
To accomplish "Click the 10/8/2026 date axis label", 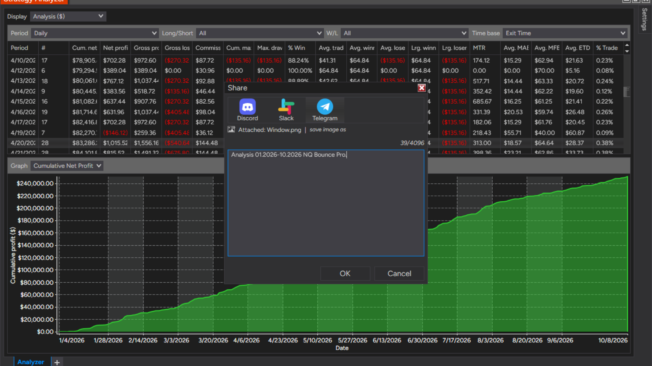I will tap(613, 340).
